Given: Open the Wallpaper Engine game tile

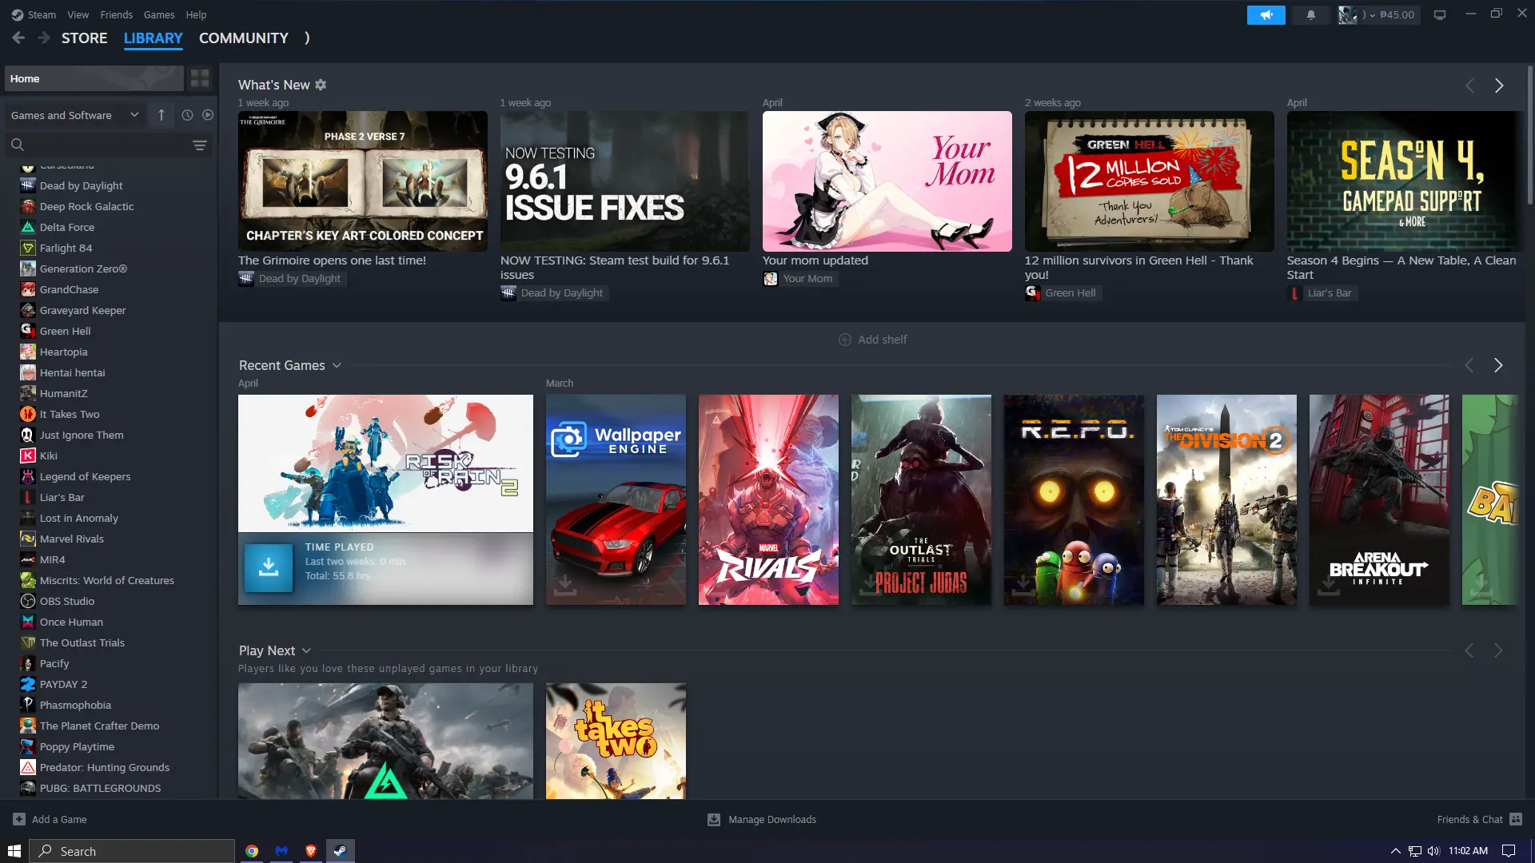Looking at the screenshot, I should tap(616, 499).
